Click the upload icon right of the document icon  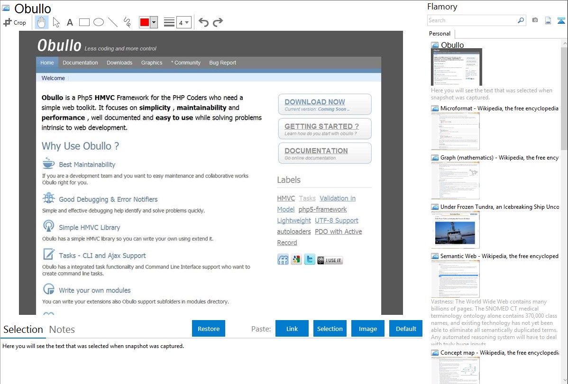(561, 20)
